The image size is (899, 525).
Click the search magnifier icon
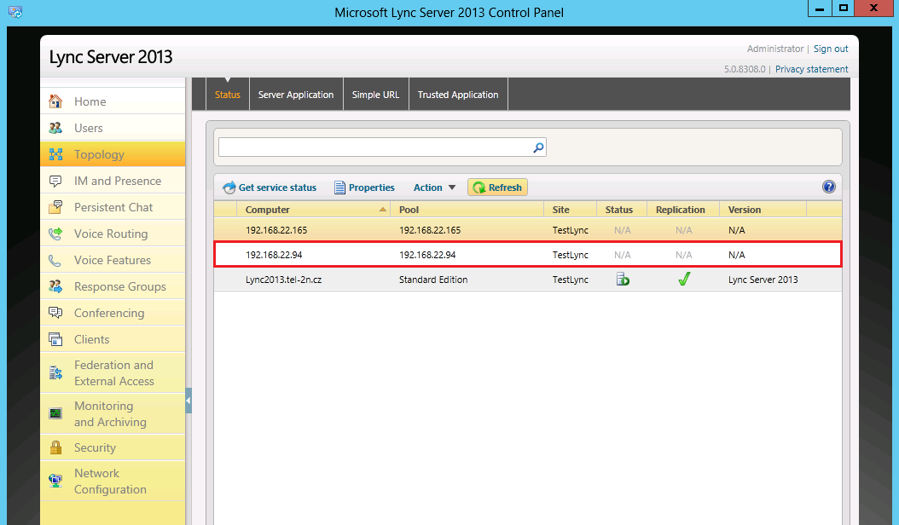coord(538,147)
